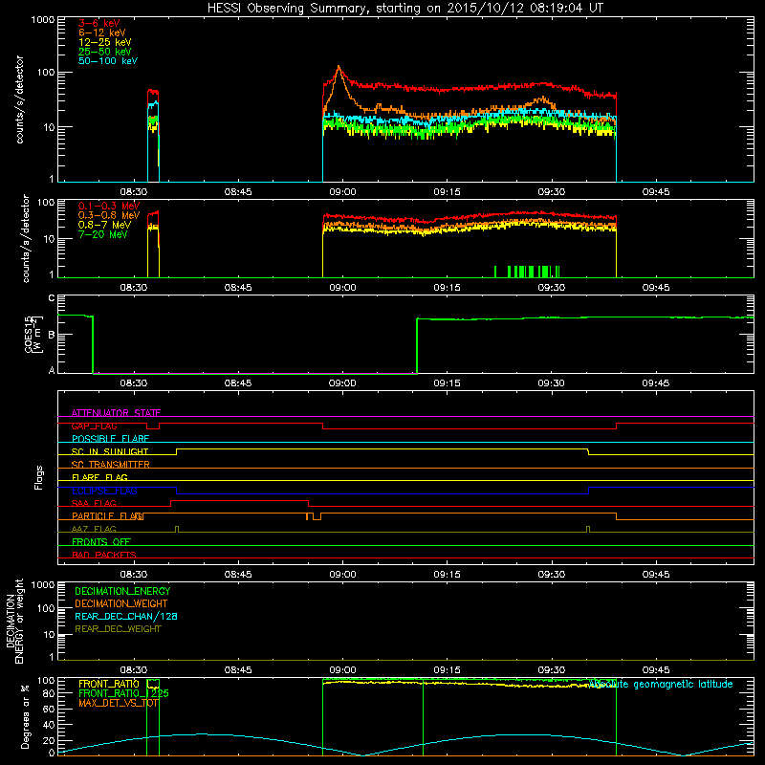
Task: Click the 0.1-0.3 MeV legend label
Action: (109, 206)
